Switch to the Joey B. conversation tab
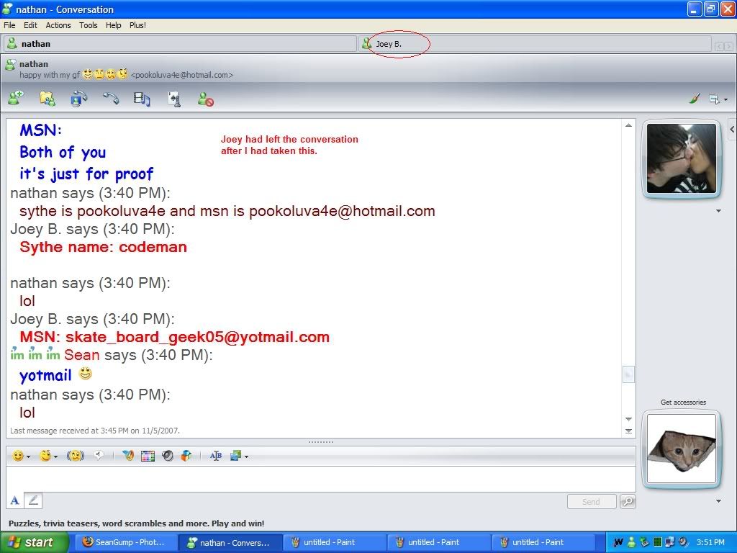 click(x=535, y=44)
